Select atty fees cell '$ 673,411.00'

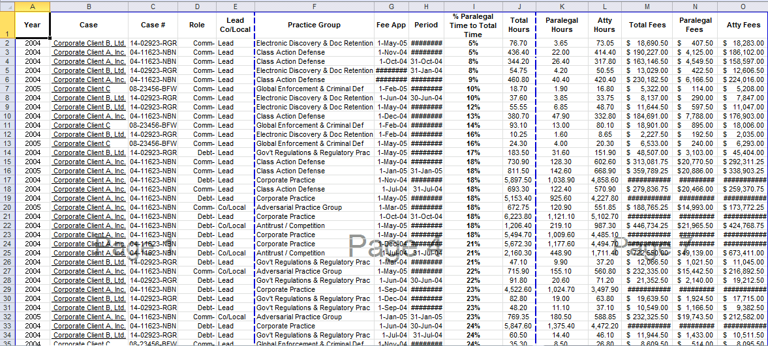pyautogui.click(x=743, y=253)
